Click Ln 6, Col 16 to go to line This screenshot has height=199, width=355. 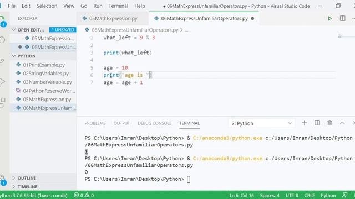(241, 195)
